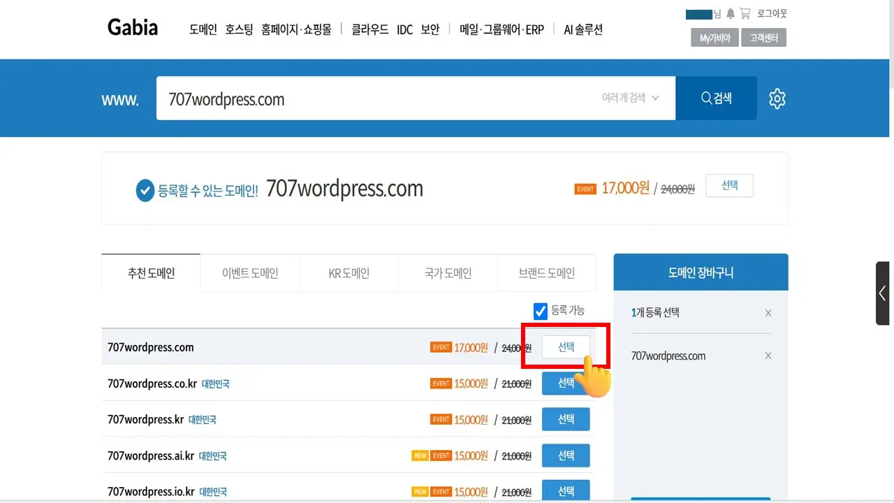This screenshot has height=503, width=894.
Task: Click 707wordpress.com in the cart panel
Action: [668, 356]
